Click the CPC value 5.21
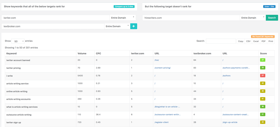 [98, 84]
